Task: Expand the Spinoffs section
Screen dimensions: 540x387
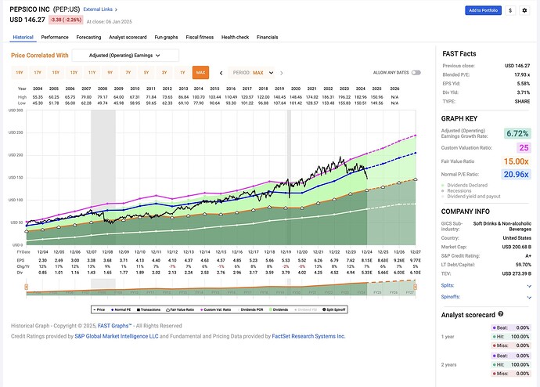Action: (486, 297)
